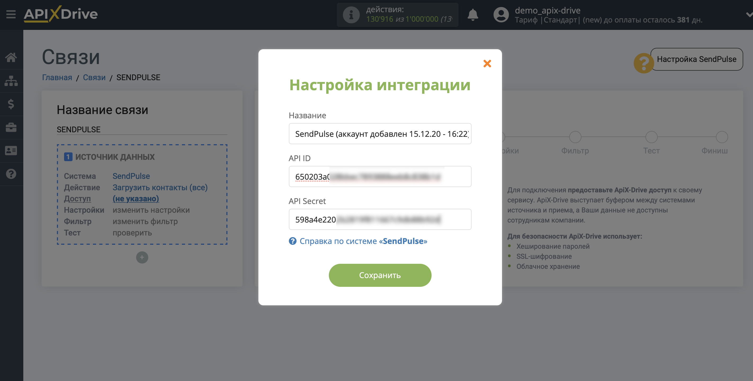
Task: Open profile card icon in sidebar
Action: (x=11, y=151)
